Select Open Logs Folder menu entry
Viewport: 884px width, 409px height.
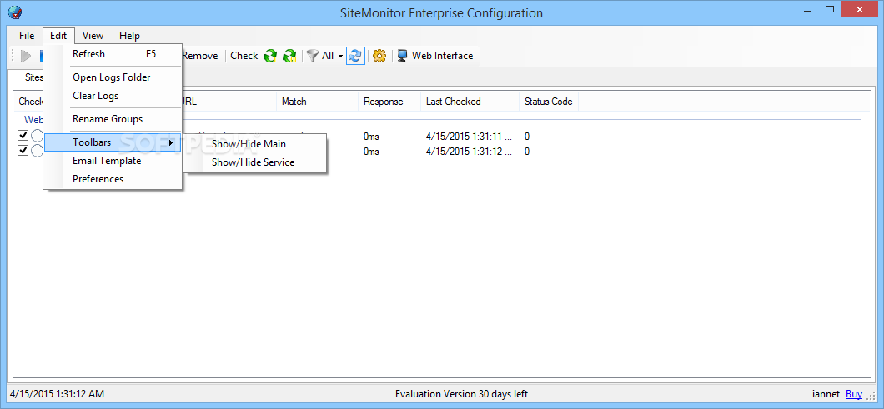[113, 77]
